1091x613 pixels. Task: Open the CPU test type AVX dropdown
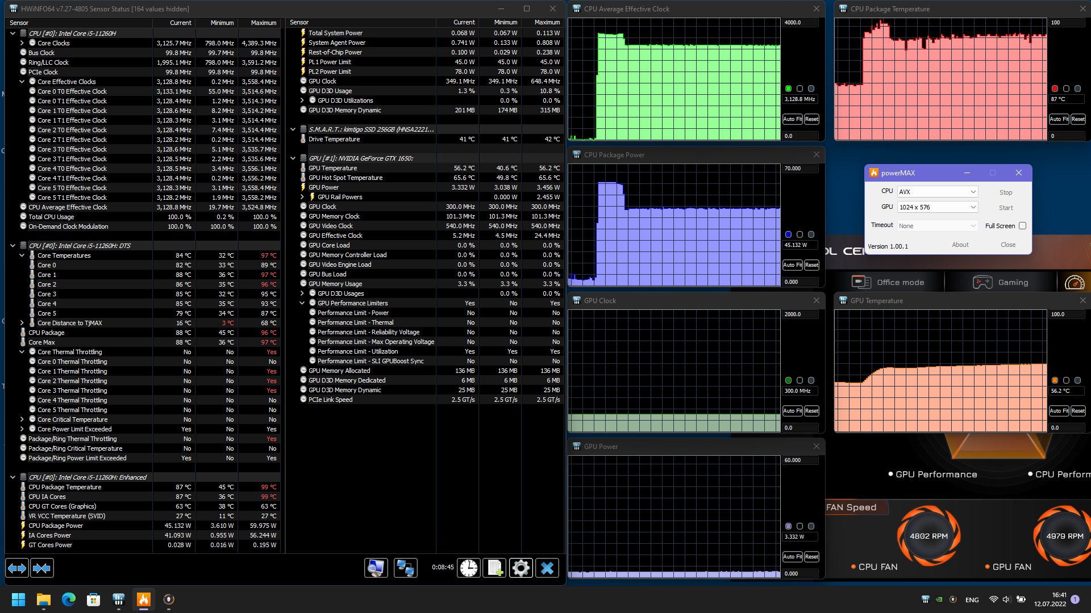point(937,192)
